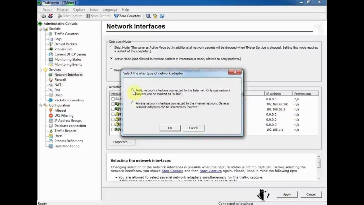Select the Public network interface radio button
Screen dimensions: 364x205
pyautogui.click(x=133, y=90)
